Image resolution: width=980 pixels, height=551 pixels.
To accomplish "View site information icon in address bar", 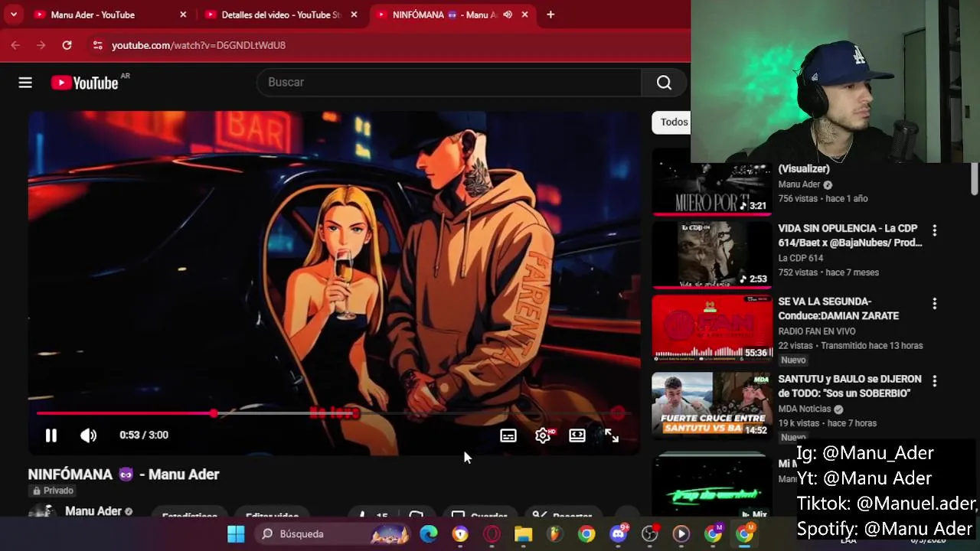I will pyautogui.click(x=97, y=45).
